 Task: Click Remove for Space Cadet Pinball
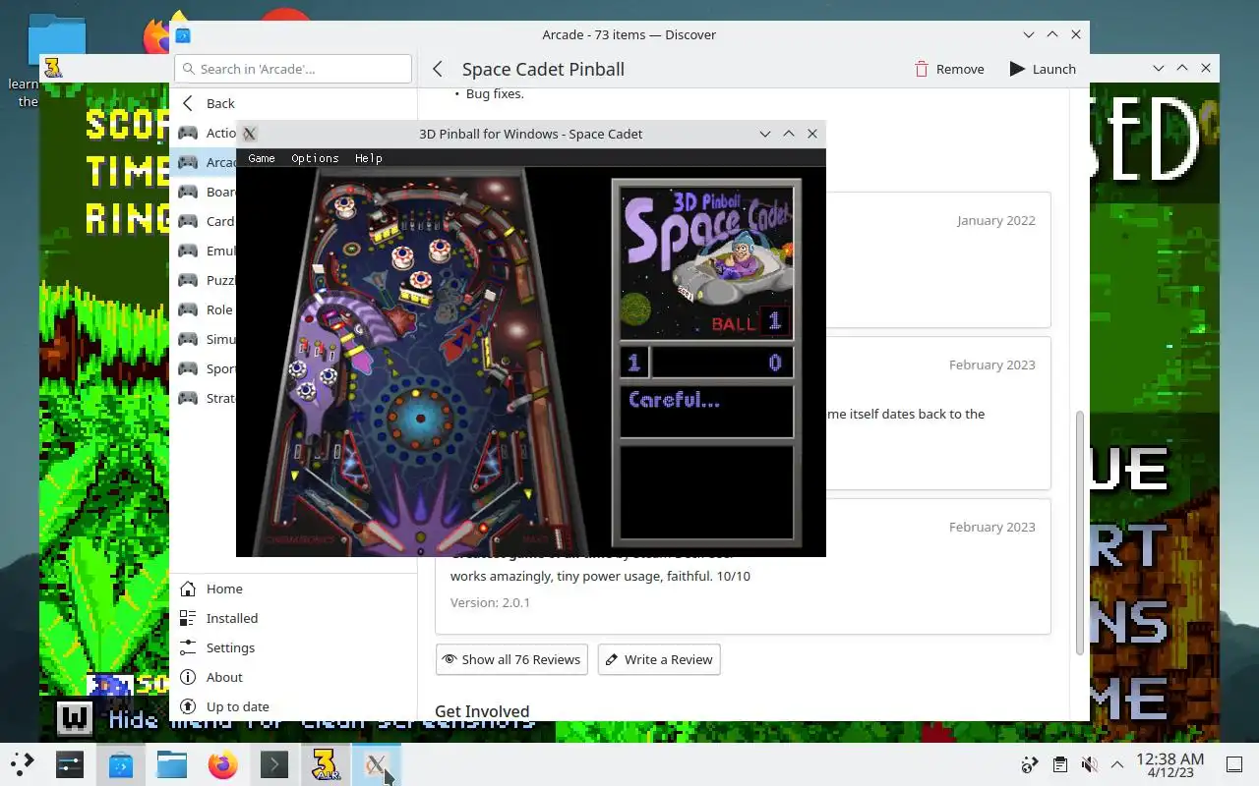click(x=949, y=69)
